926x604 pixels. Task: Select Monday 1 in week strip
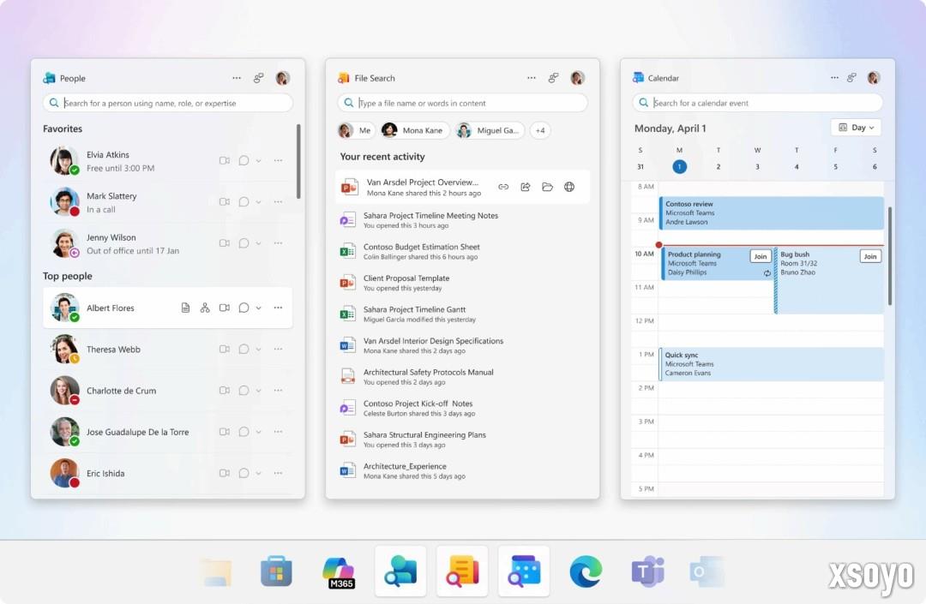point(679,167)
